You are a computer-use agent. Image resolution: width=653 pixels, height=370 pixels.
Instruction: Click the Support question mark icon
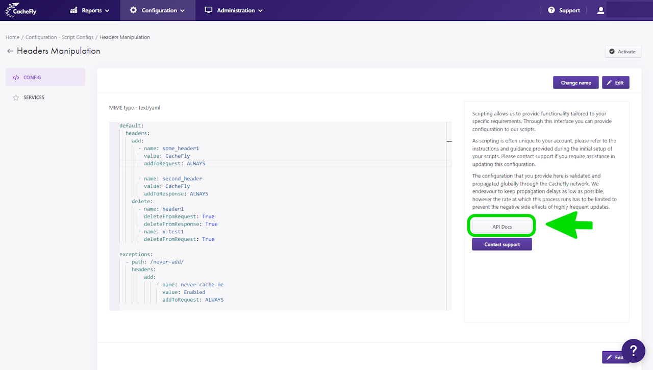point(551,10)
